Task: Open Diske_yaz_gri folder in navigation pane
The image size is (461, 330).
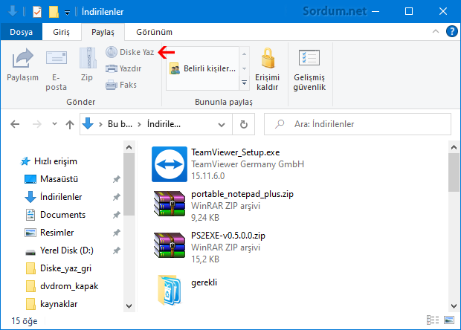Action: coord(59,268)
